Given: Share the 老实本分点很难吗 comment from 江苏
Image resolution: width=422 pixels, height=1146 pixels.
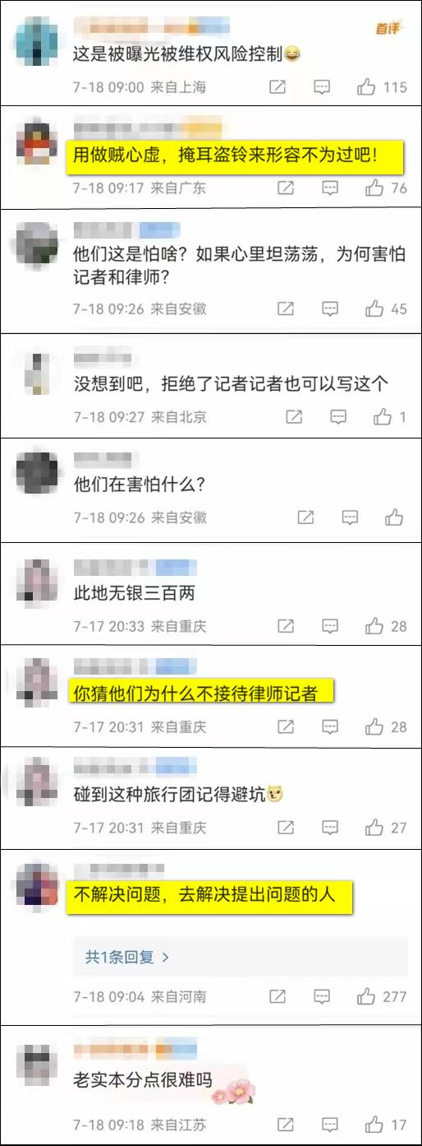Looking at the screenshot, I should [x=285, y=1124].
